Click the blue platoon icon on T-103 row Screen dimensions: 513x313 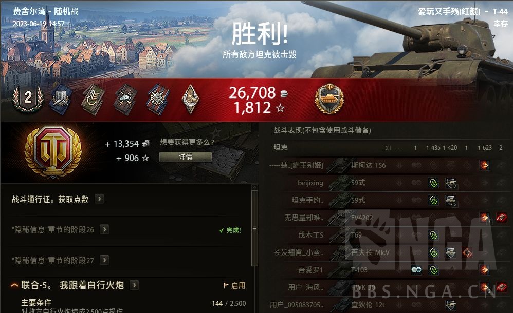tap(416, 270)
